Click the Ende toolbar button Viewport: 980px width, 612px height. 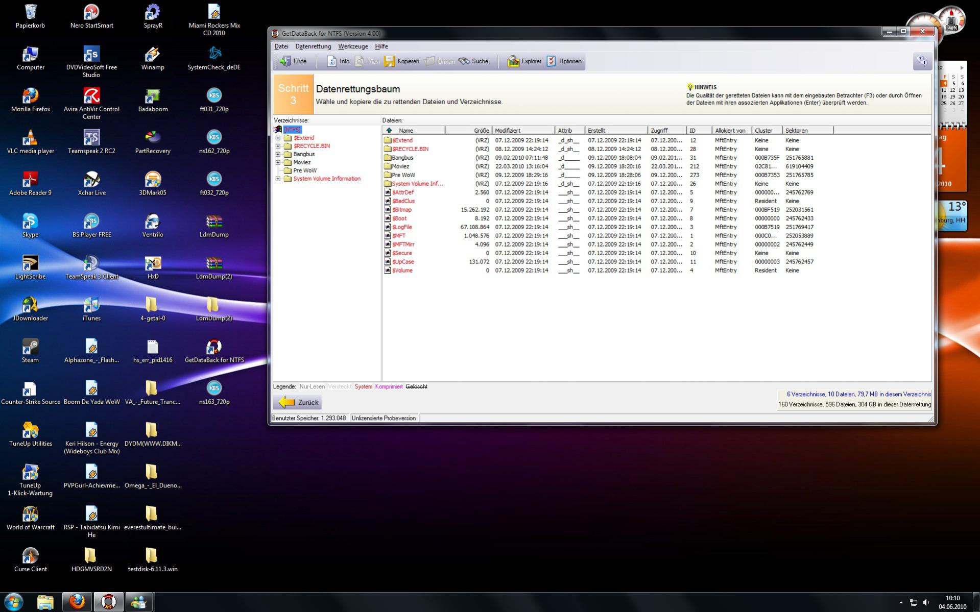(294, 61)
